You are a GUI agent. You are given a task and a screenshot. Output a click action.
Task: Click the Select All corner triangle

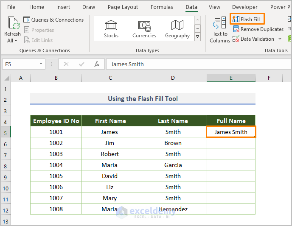coord(6,78)
